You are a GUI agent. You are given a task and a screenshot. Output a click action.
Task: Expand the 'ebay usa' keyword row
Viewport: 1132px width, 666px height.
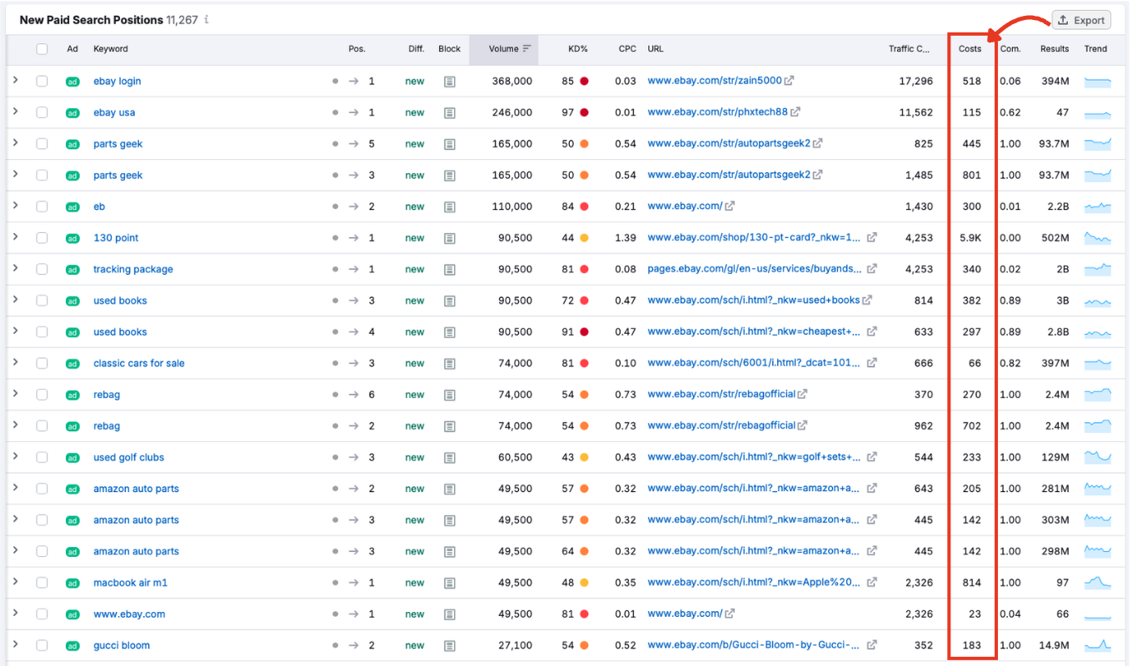tap(17, 112)
